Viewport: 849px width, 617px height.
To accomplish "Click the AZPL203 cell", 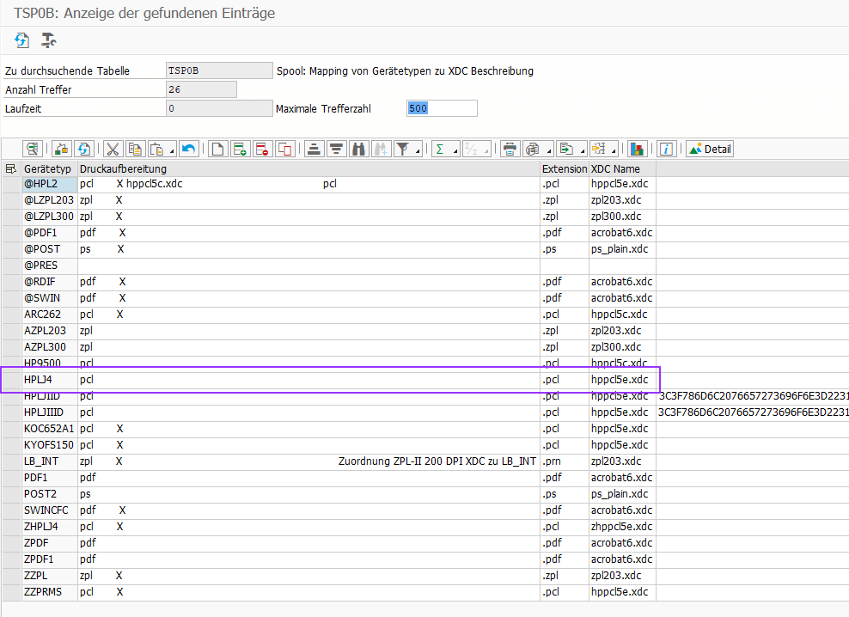I will click(50, 331).
